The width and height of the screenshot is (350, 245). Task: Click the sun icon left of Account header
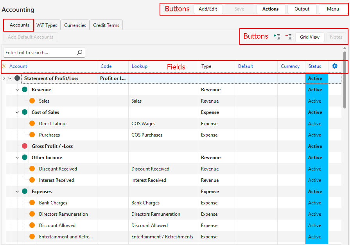pyautogui.click(x=4, y=66)
